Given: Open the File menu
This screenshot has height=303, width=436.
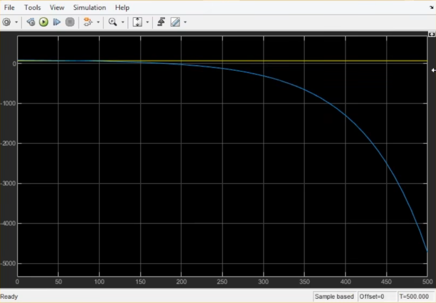Looking at the screenshot, I should pyautogui.click(x=9, y=8).
